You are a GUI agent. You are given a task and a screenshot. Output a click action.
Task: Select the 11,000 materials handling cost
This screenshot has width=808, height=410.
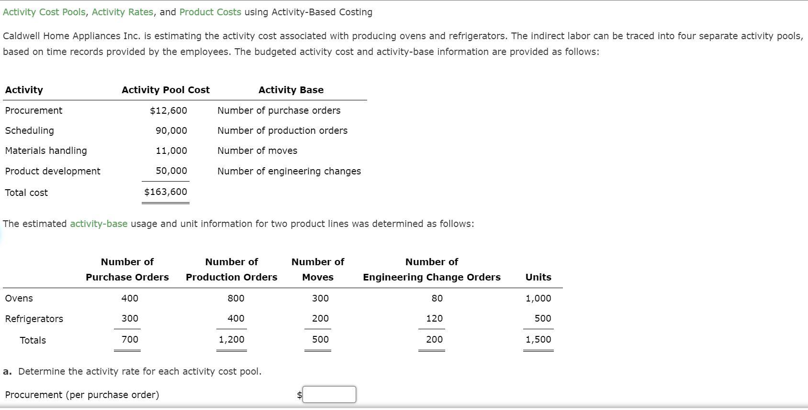coord(171,151)
